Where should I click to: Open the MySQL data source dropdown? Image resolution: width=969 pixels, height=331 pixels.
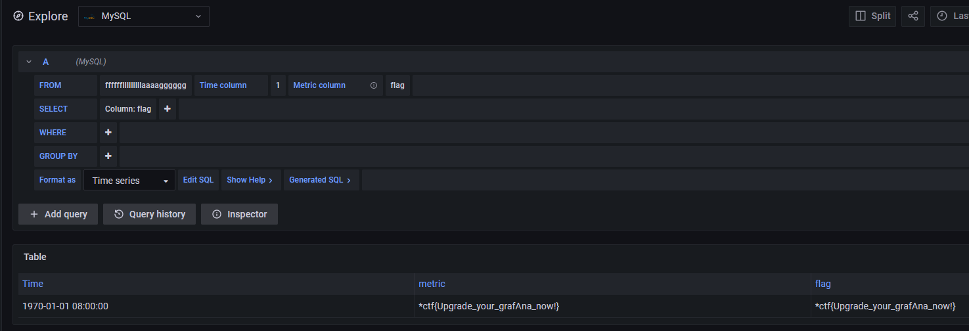point(144,16)
